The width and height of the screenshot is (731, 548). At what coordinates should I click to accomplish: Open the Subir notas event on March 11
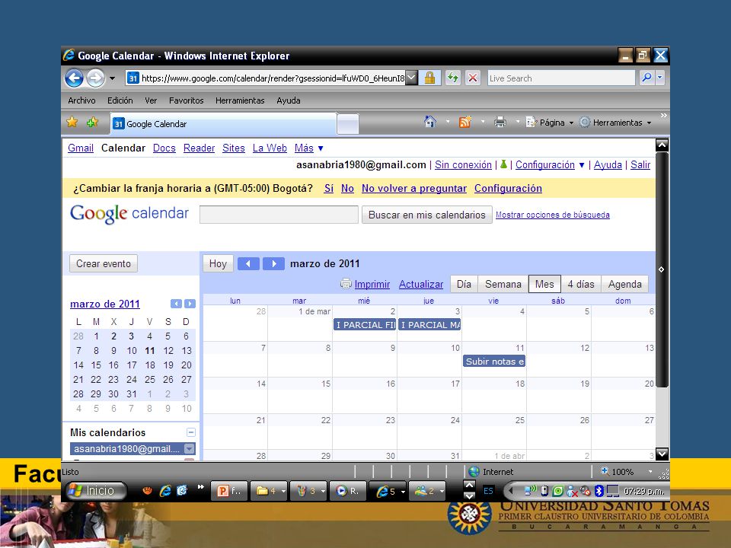pyautogui.click(x=494, y=361)
